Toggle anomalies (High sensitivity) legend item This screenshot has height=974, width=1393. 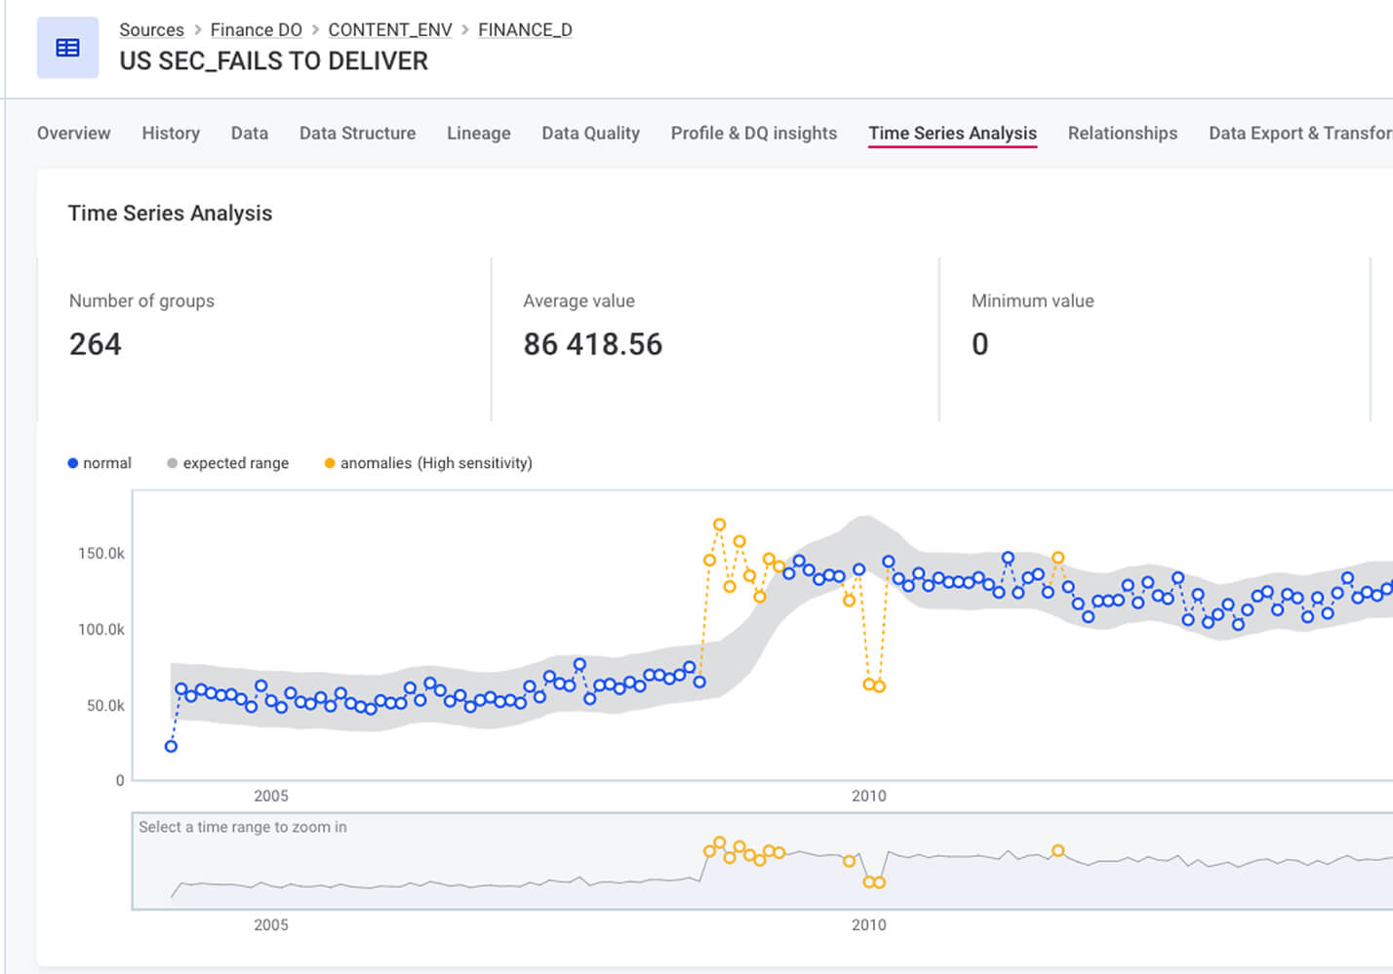(x=428, y=463)
